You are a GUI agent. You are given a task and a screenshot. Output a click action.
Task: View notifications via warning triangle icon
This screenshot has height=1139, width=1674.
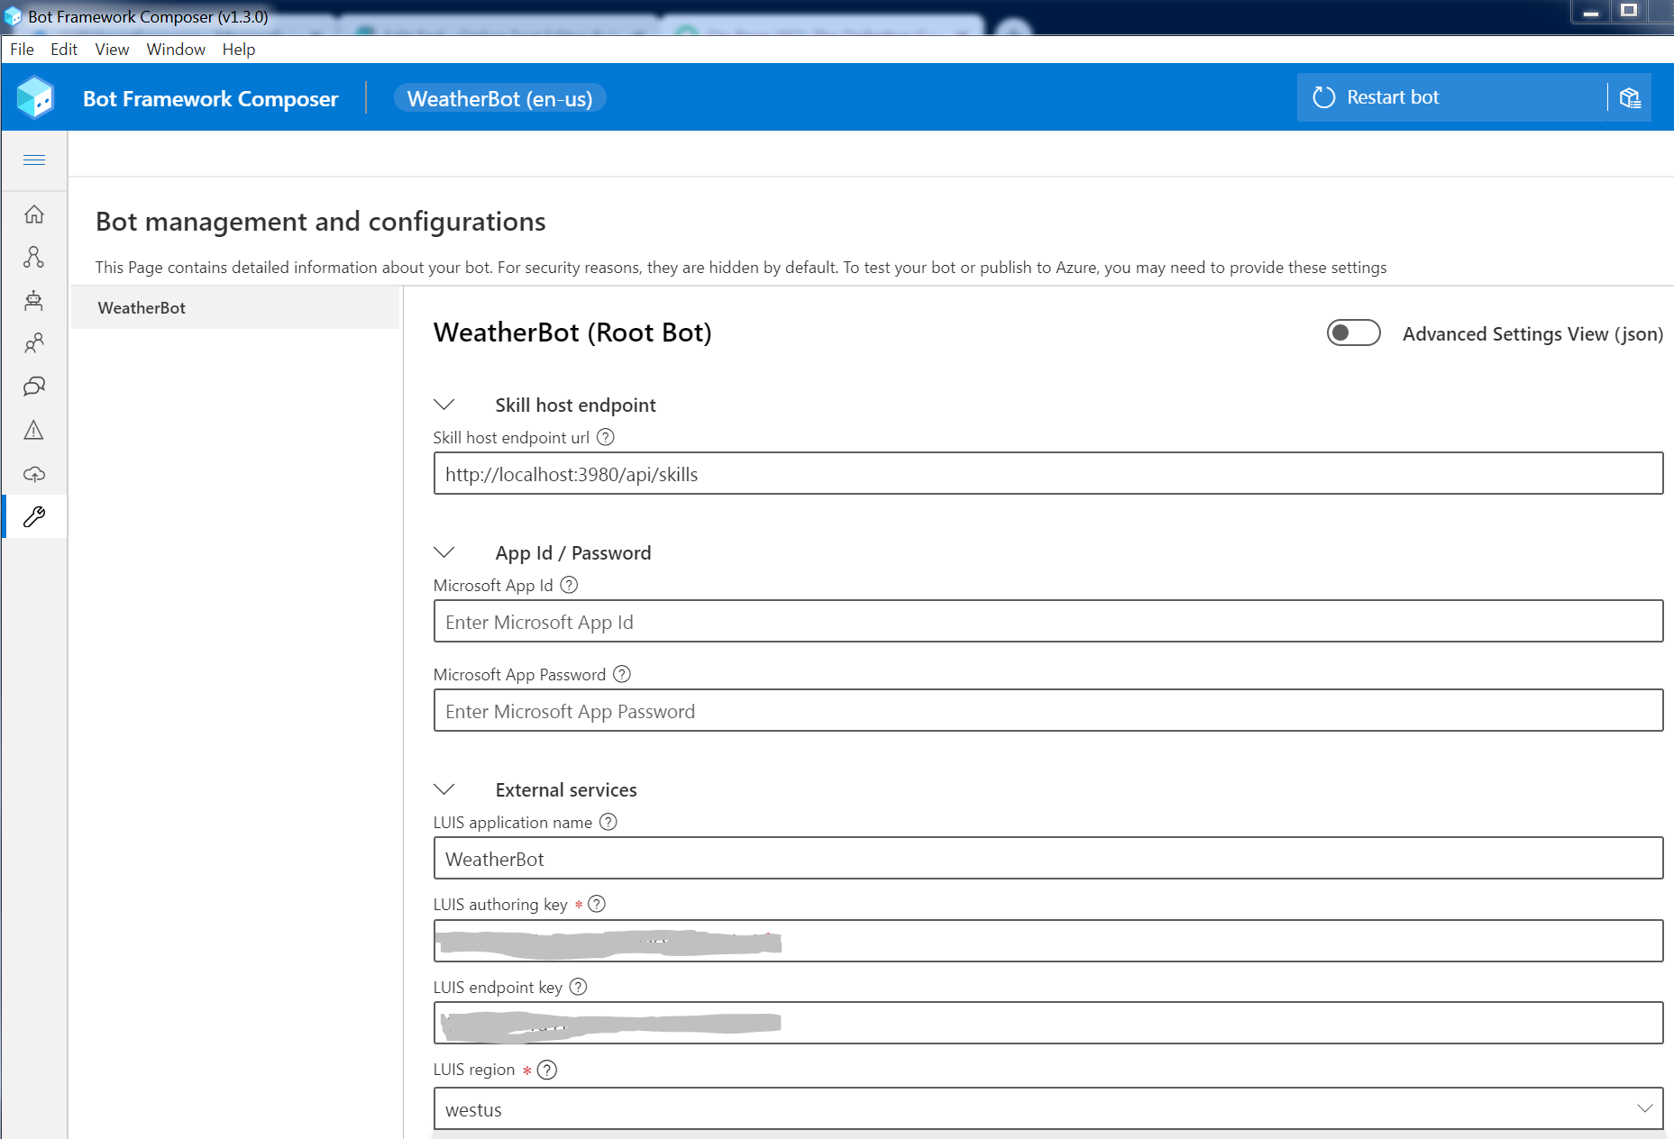[34, 430]
